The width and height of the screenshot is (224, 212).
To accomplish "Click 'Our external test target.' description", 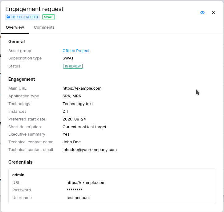I will (x=85, y=127).
